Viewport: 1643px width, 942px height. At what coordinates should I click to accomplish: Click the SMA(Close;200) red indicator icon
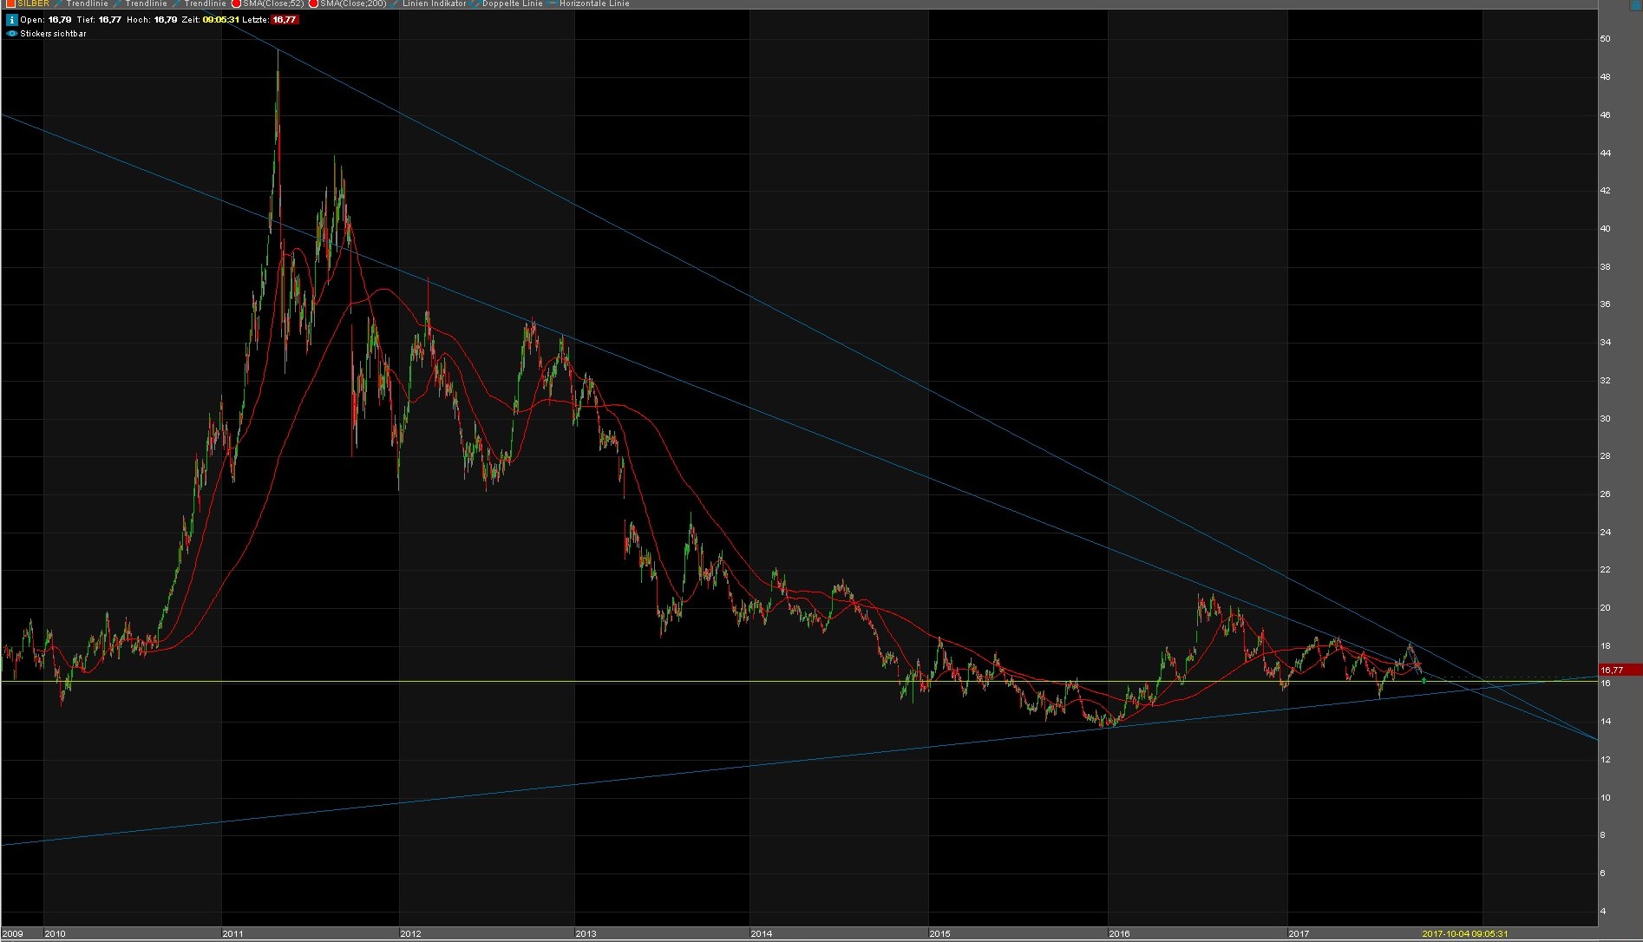click(x=315, y=3)
